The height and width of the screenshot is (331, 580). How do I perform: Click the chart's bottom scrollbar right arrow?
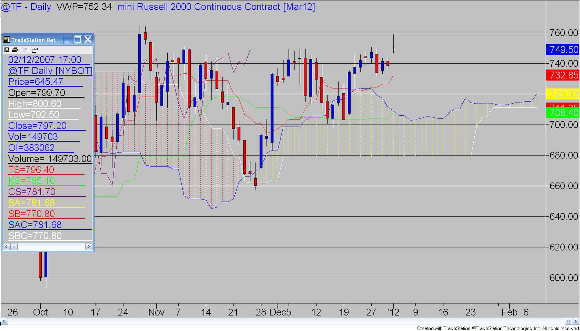pos(576,322)
